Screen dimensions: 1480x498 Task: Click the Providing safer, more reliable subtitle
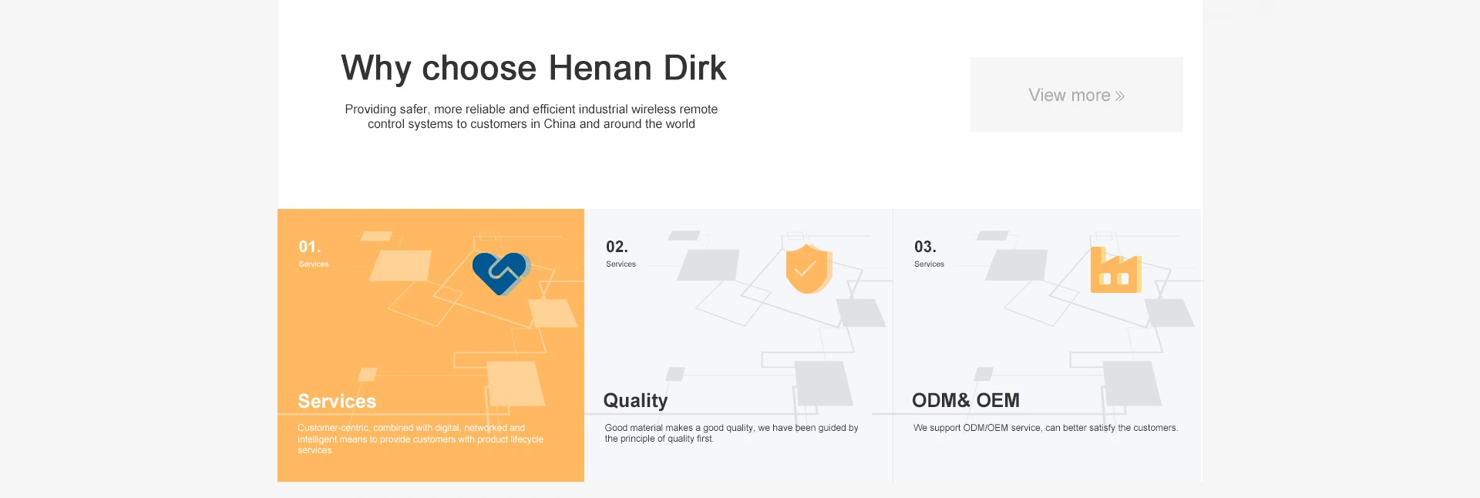531,116
